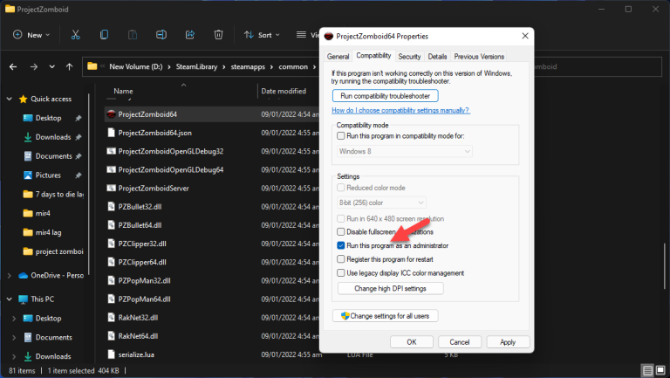Viewport: 670px width, 378px height.
Task: Expand Desktop under This PC
Action: (14, 319)
